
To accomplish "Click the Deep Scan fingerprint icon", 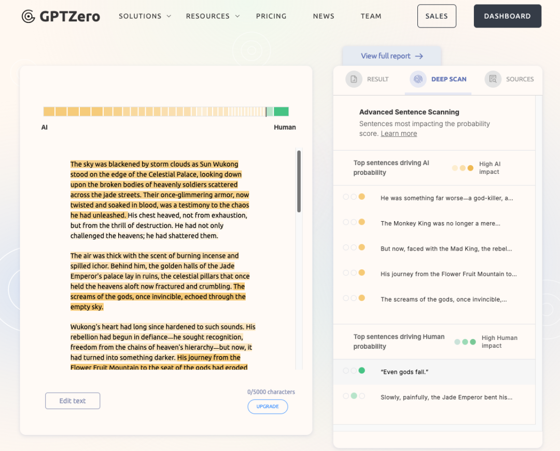I will (x=418, y=79).
